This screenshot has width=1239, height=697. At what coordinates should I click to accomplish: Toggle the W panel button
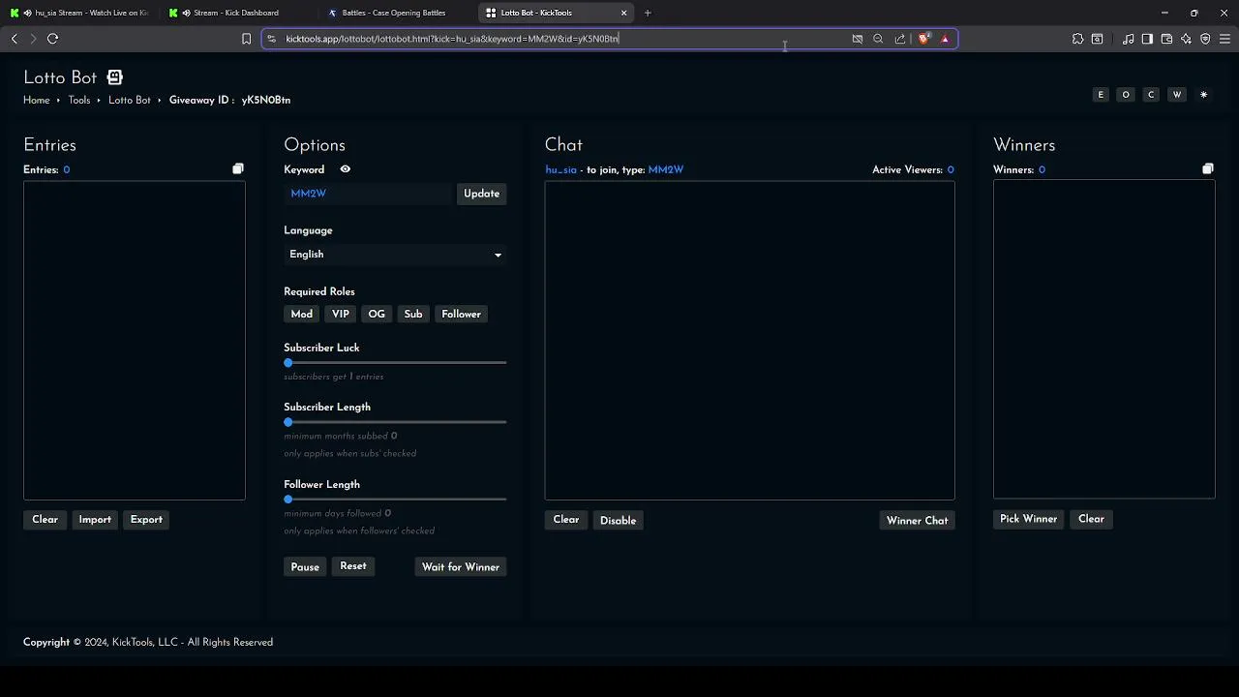1177,95
